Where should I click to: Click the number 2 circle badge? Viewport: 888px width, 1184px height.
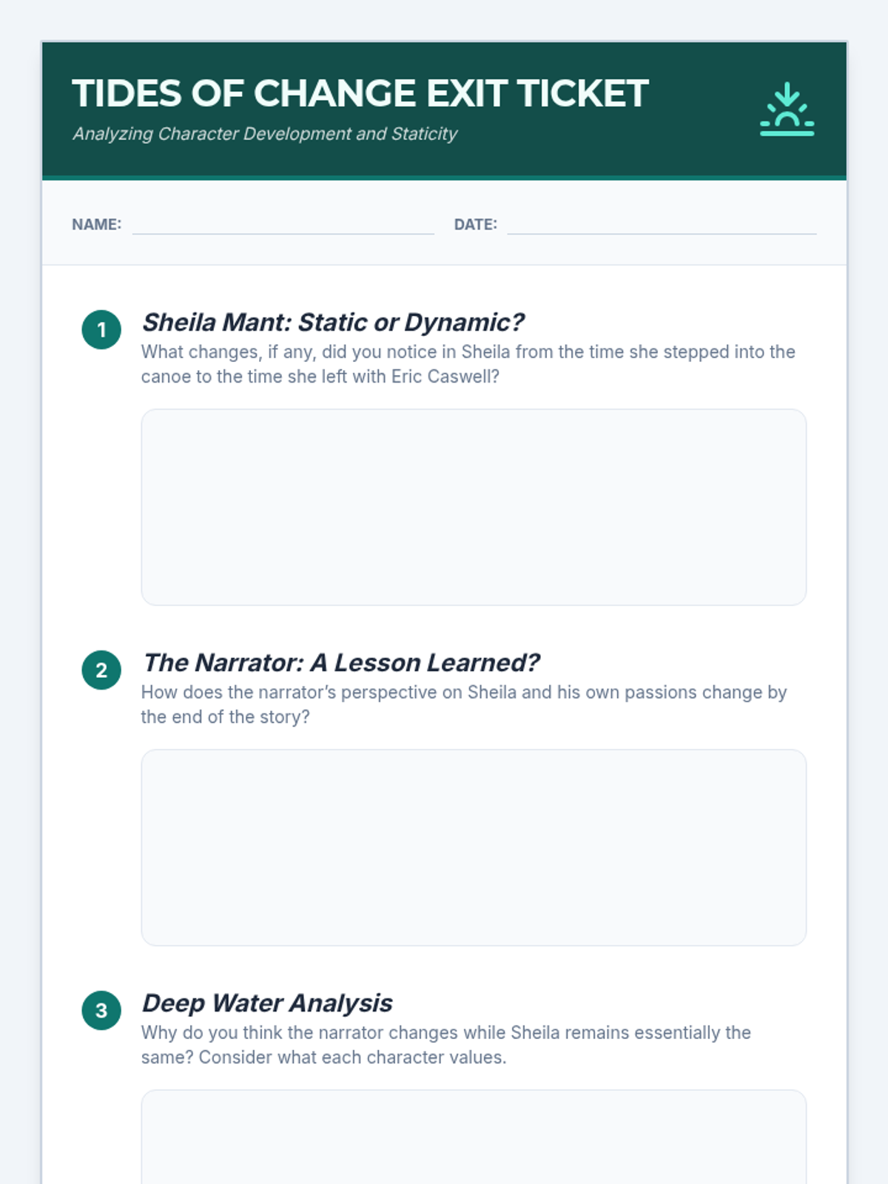click(x=101, y=670)
